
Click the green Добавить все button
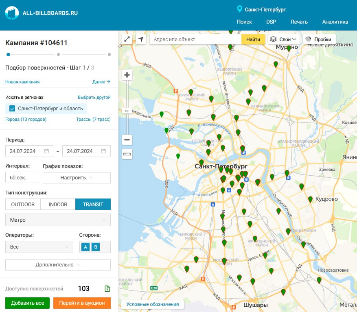tap(28, 303)
